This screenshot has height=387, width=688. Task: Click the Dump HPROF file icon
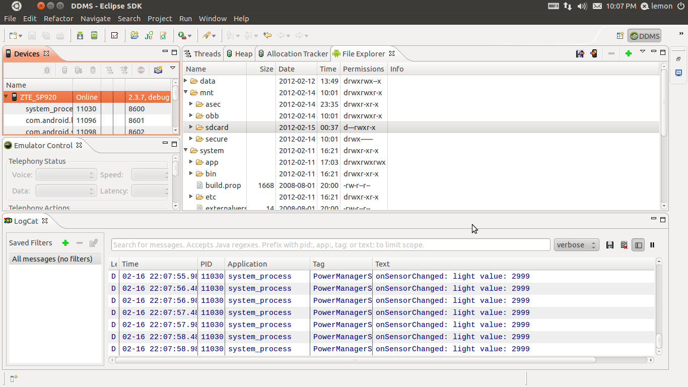[x=79, y=70]
